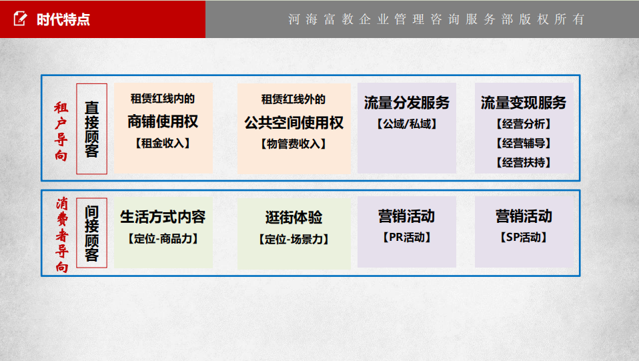Select the 逛街体验 heading
The width and height of the screenshot is (639, 361).
tap(294, 217)
